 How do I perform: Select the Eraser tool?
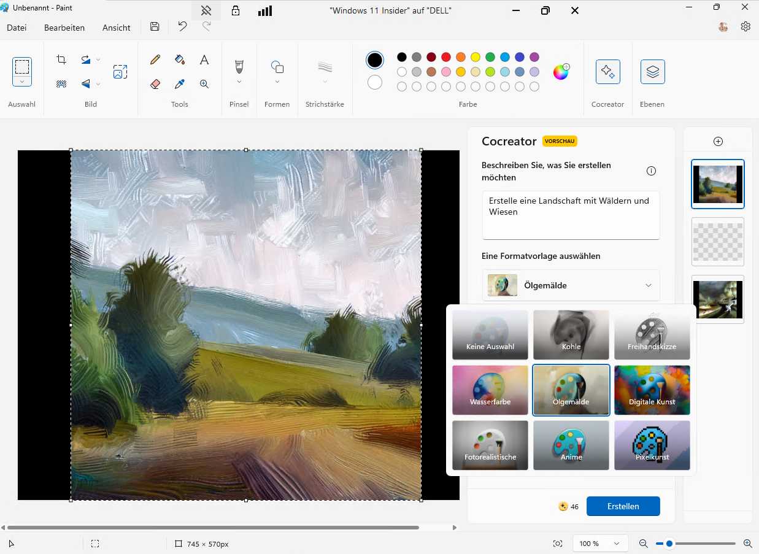tap(155, 83)
